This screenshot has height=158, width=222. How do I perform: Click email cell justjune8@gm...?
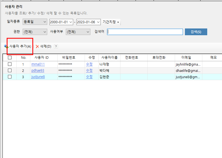[188, 77]
